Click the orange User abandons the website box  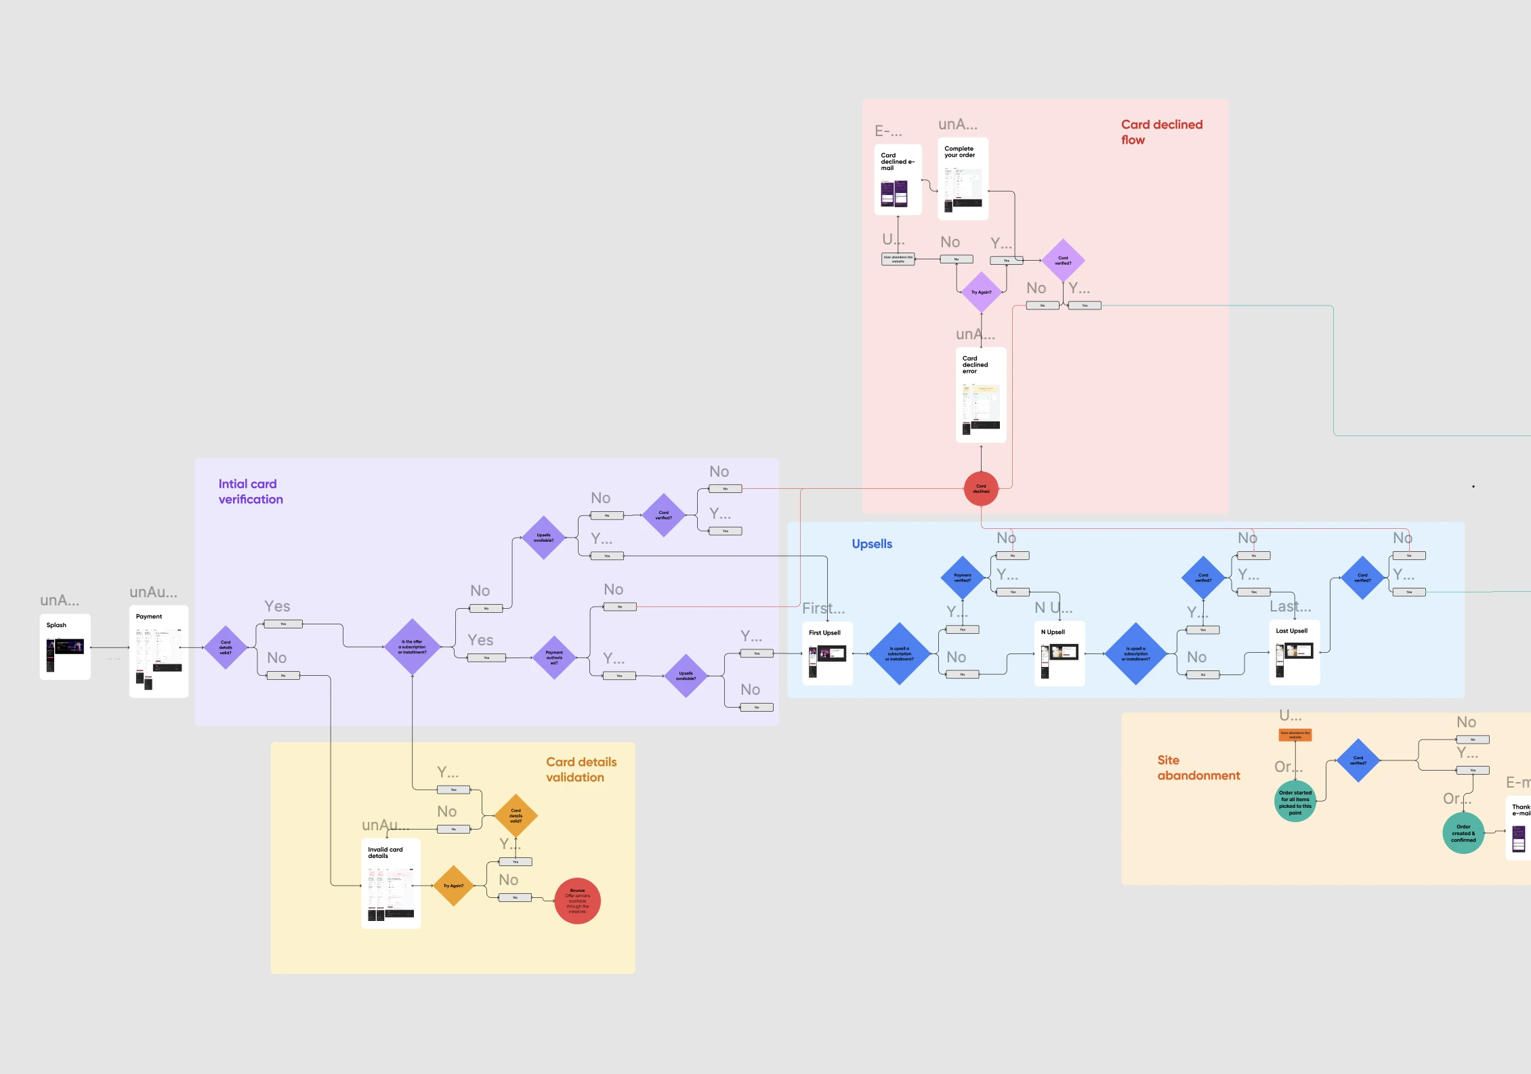[1295, 735]
